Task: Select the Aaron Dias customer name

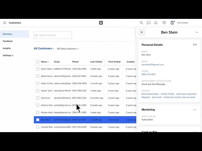Action: point(47,69)
